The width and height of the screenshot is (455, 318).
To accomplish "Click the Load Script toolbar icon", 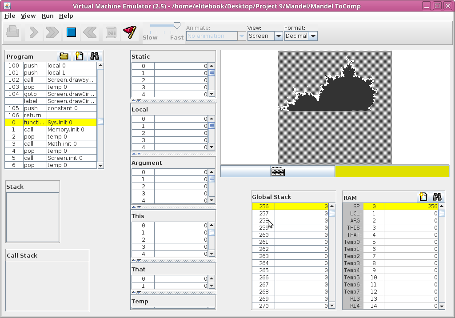I will (x=111, y=32).
